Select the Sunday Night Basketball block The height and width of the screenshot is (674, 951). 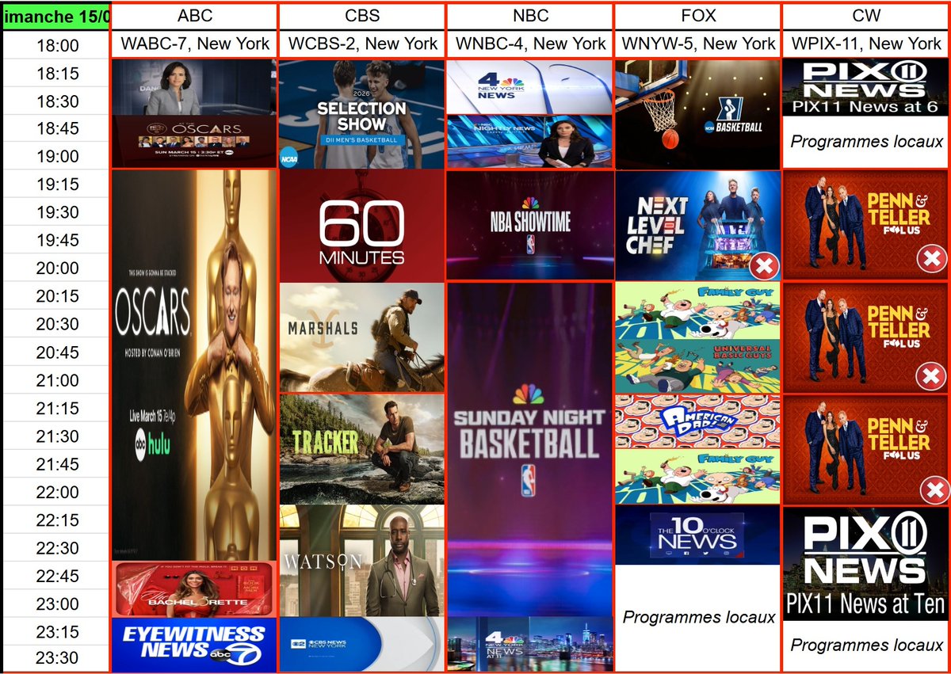click(x=530, y=449)
